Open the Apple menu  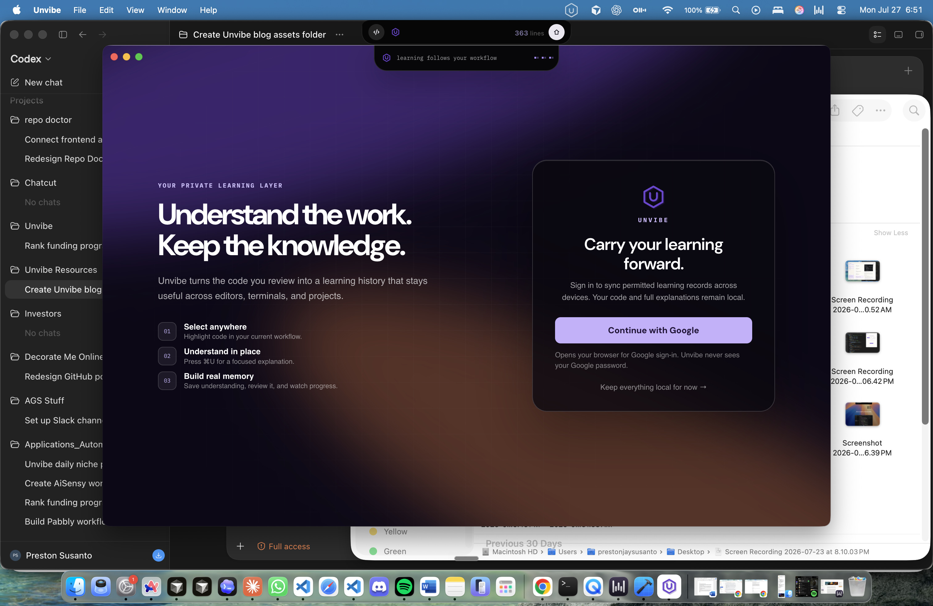click(x=16, y=10)
